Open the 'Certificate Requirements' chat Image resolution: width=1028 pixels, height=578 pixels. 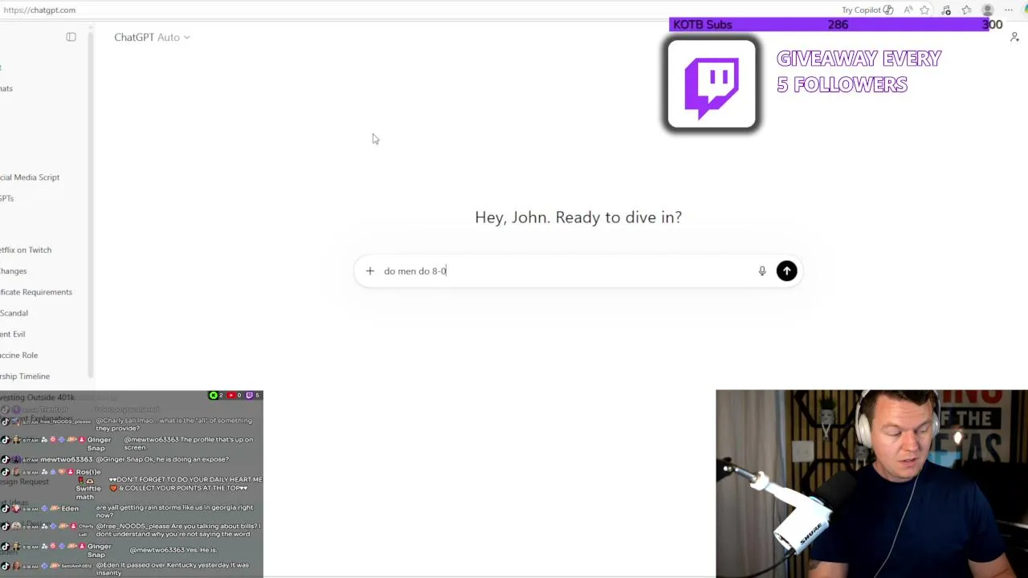pos(36,292)
